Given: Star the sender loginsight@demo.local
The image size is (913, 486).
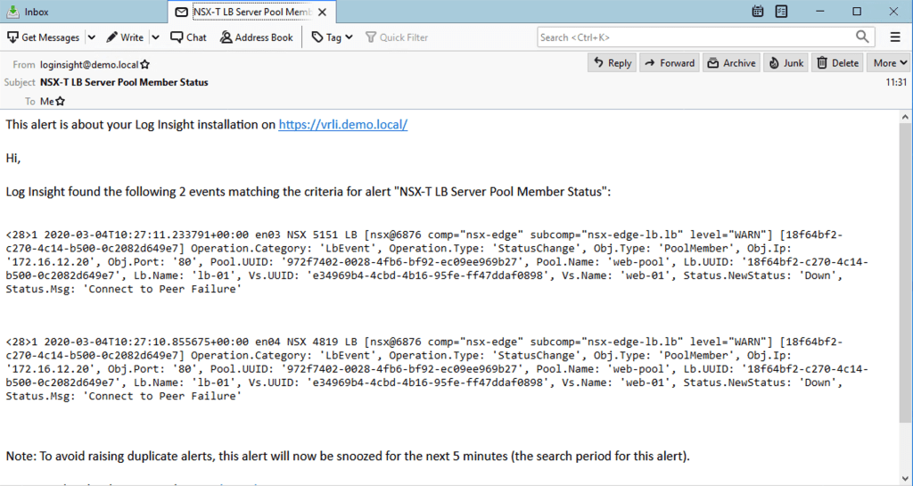Looking at the screenshot, I should click(145, 65).
